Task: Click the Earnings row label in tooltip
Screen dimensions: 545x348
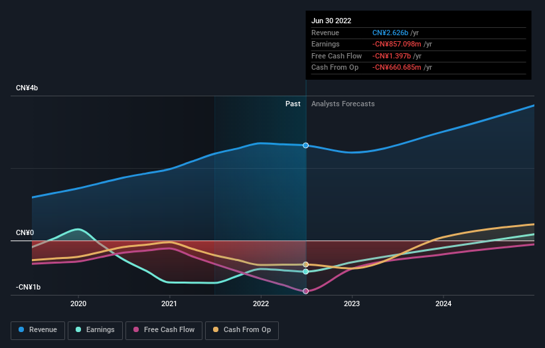Action: [325, 44]
